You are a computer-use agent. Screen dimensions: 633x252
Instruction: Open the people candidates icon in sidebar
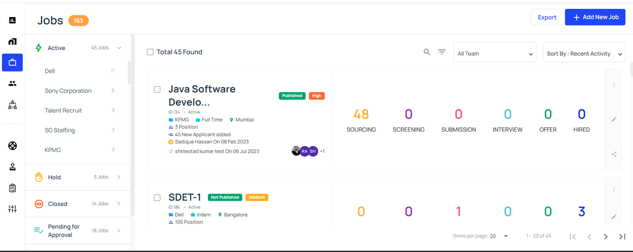(12, 83)
